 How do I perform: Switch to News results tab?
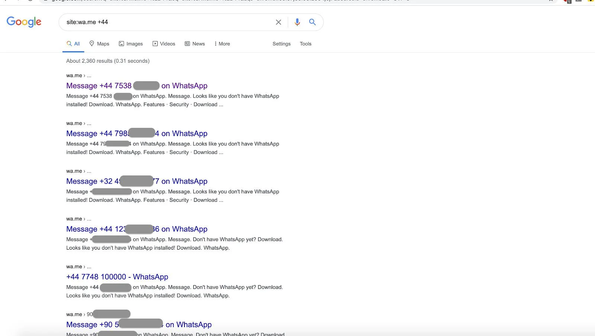(x=195, y=44)
